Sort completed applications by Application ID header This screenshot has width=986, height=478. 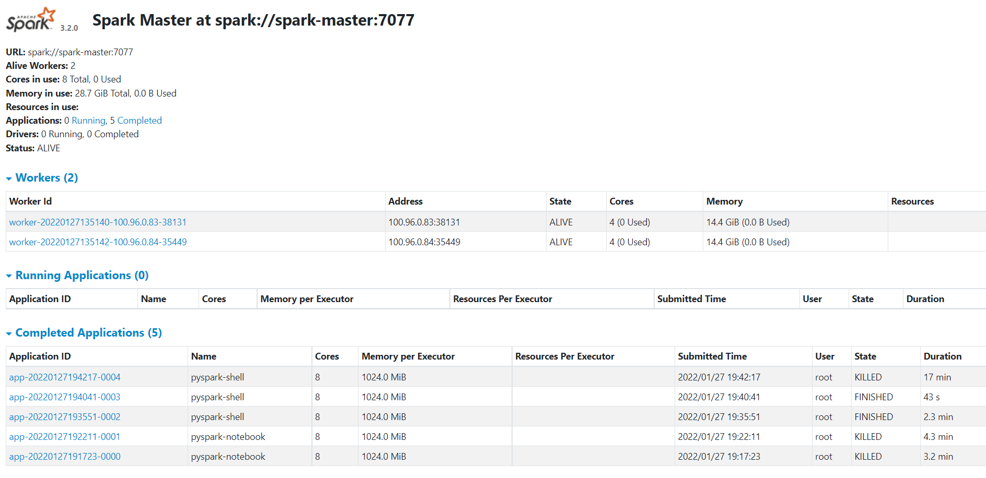point(40,356)
